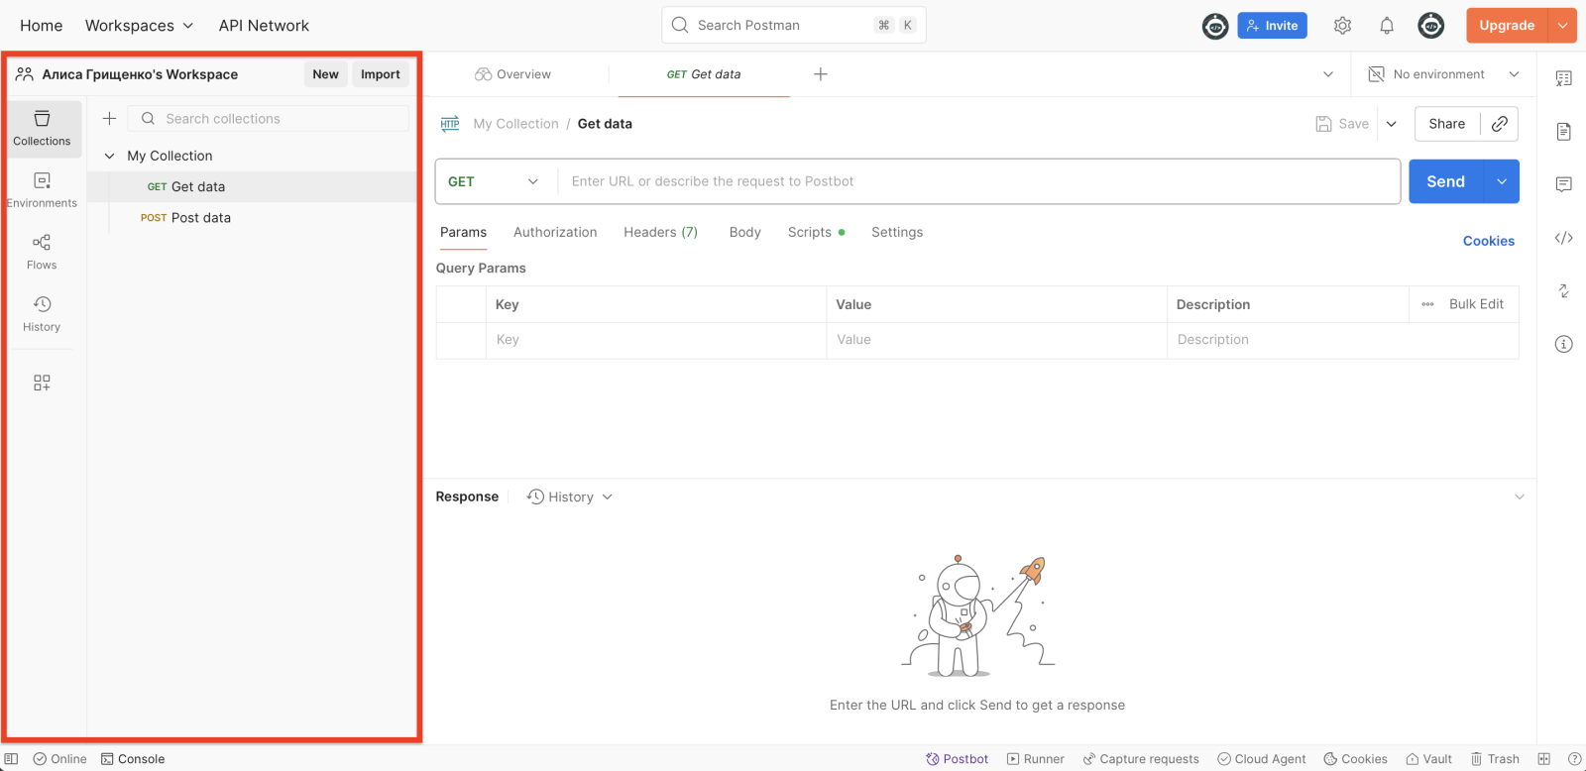The height and width of the screenshot is (771, 1586).
Task: Open the code snippet icon
Action: pos(1563,238)
